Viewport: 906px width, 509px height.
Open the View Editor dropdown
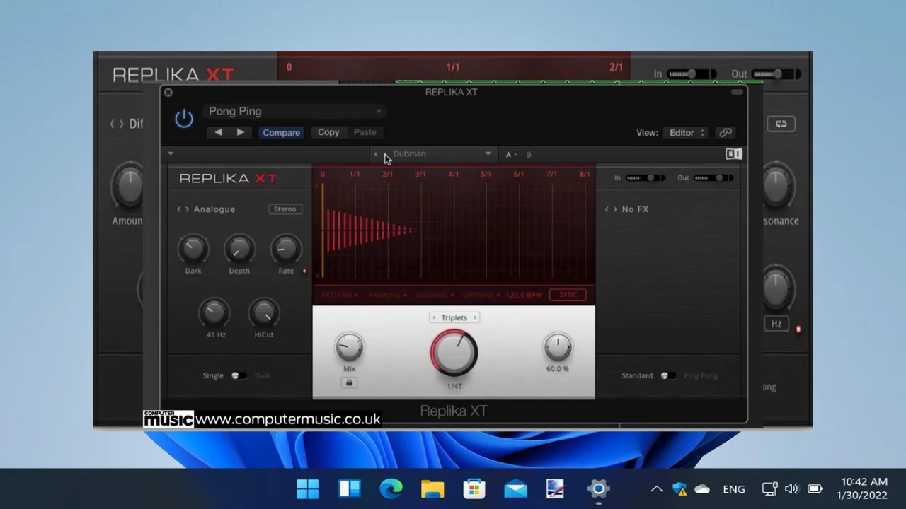pos(687,132)
